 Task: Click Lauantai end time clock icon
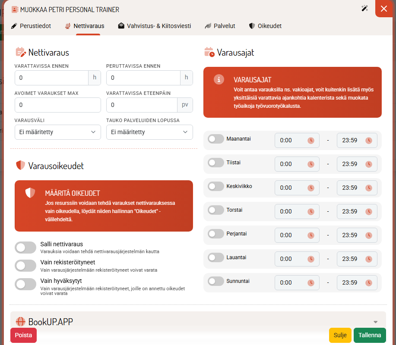[x=369, y=259]
